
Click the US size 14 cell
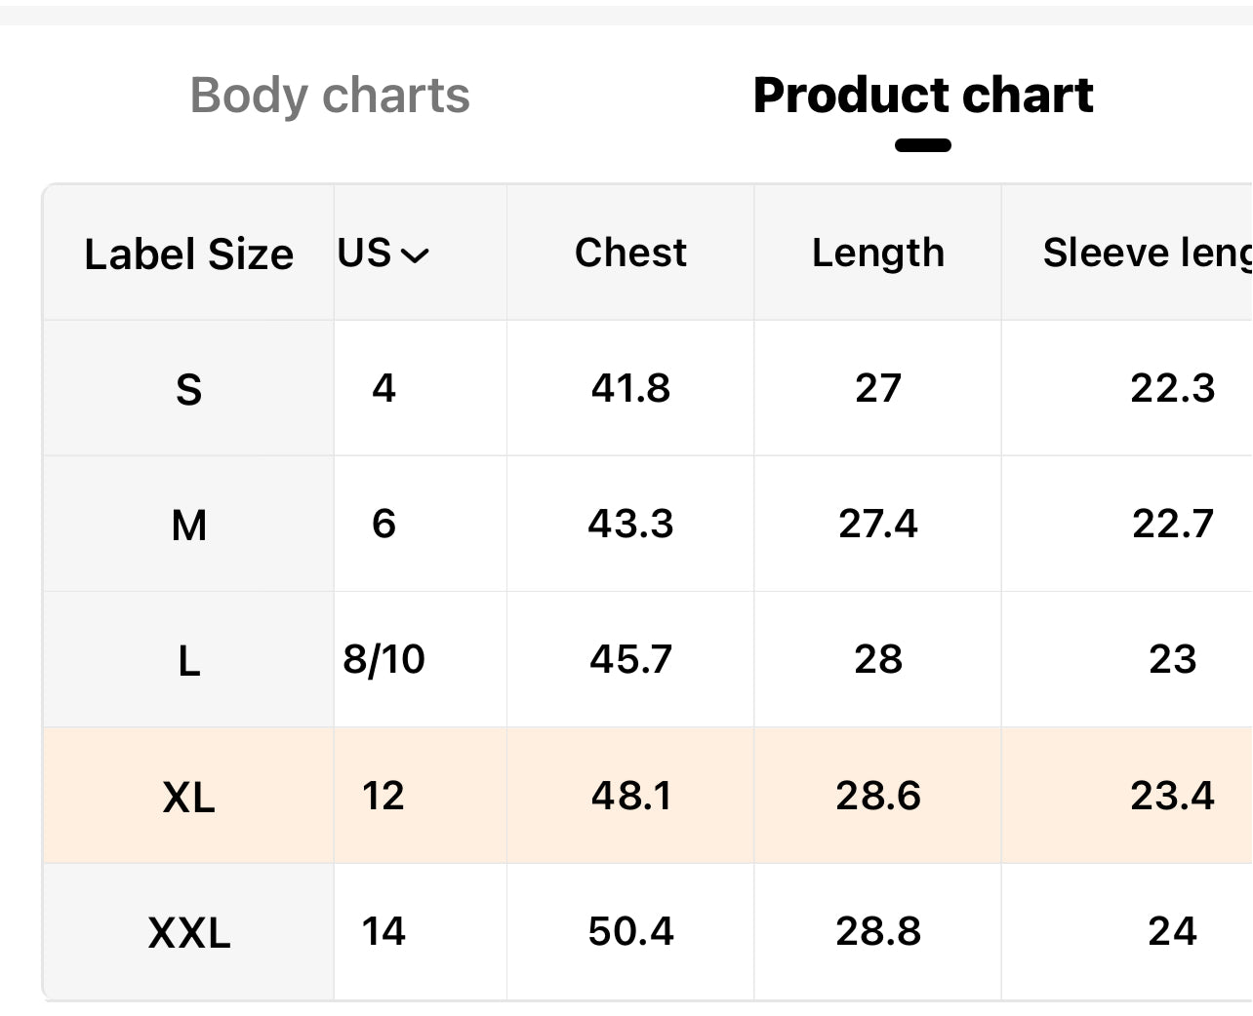(384, 931)
